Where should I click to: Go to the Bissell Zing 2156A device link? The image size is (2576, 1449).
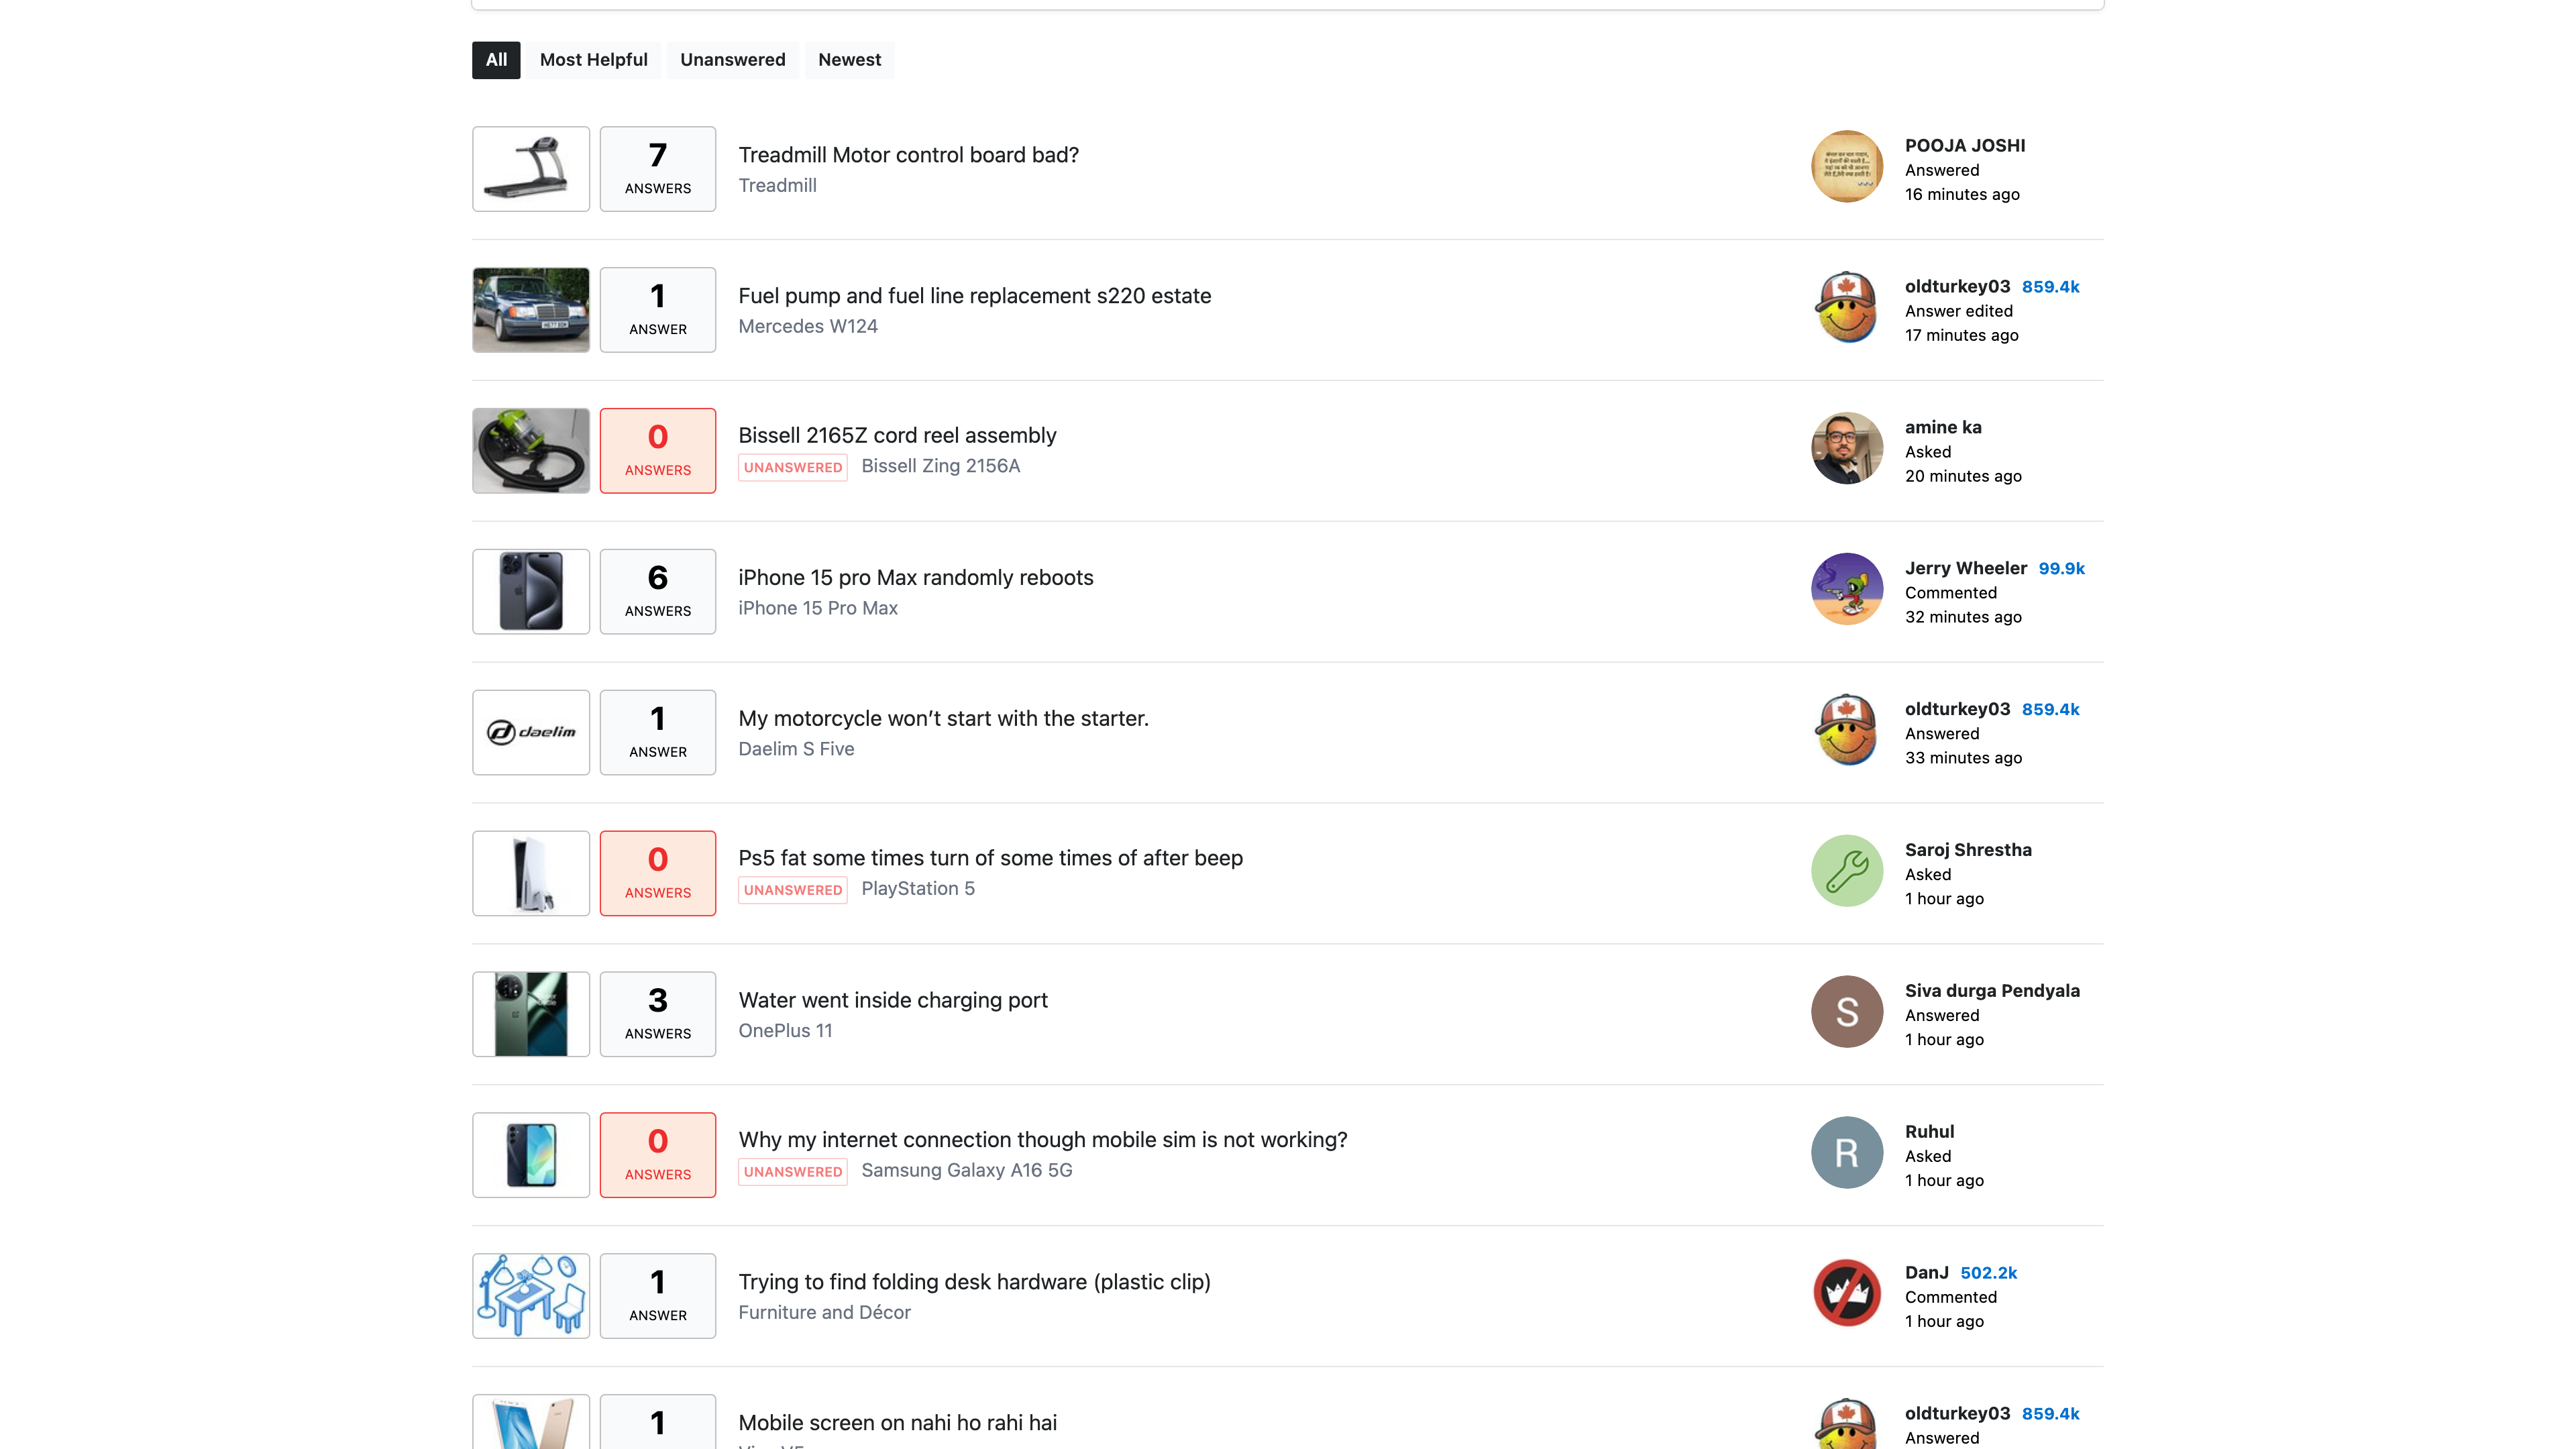click(x=940, y=466)
